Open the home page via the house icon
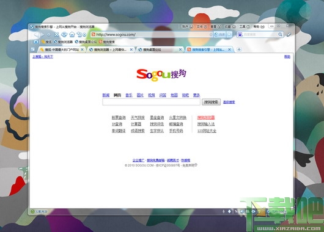Image resolution: width=324 pixels, height=232 pixels. pyautogui.click(x=72, y=34)
